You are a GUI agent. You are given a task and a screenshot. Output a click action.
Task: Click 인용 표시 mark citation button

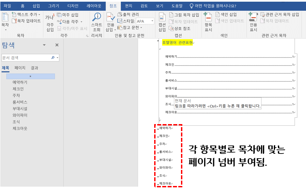pos(253,22)
